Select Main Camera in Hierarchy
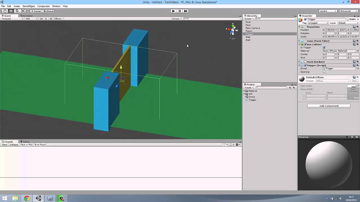Screen dimensions: 360x202 [253, 28]
